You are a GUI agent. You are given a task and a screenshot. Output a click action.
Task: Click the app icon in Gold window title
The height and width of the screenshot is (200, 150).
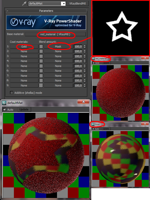pos(93,124)
